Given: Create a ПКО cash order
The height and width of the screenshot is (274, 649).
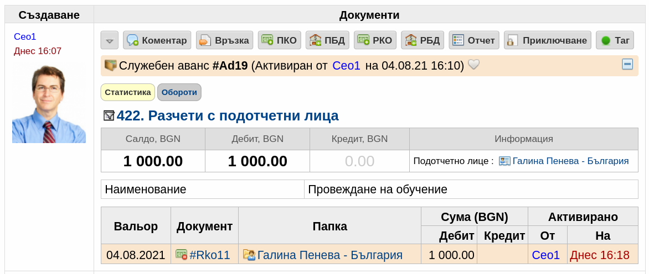Looking at the screenshot, I should click(280, 40).
